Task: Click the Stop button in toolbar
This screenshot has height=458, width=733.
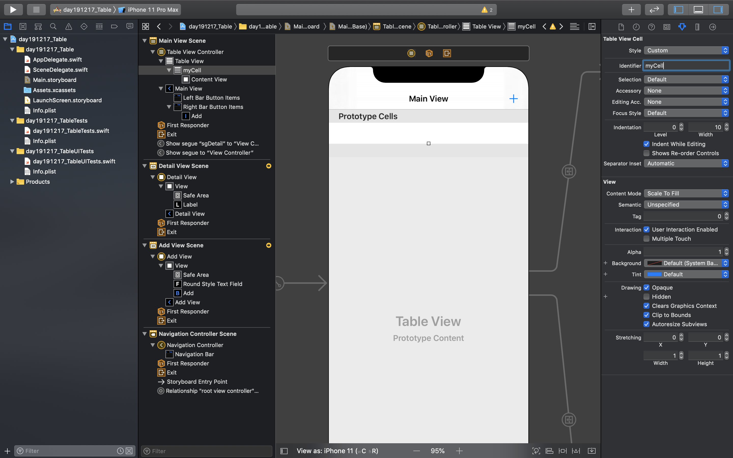Action: point(36,10)
